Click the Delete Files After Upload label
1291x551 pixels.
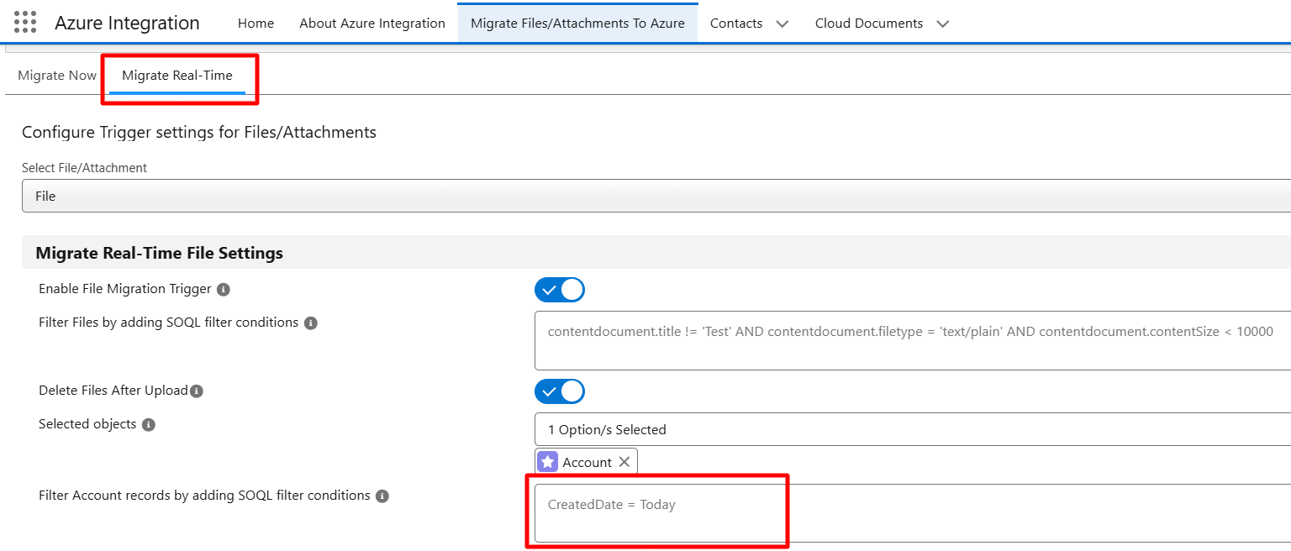[x=113, y=391]
